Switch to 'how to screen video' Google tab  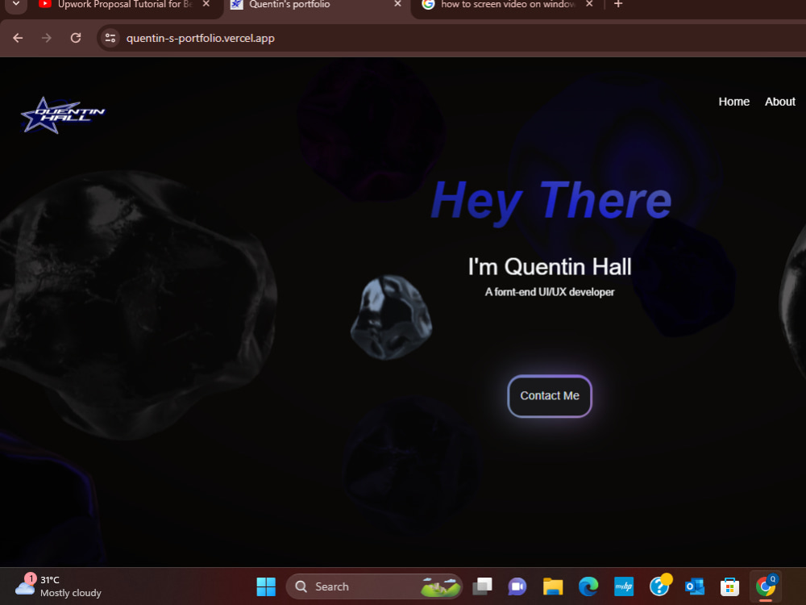click(507, 5)
